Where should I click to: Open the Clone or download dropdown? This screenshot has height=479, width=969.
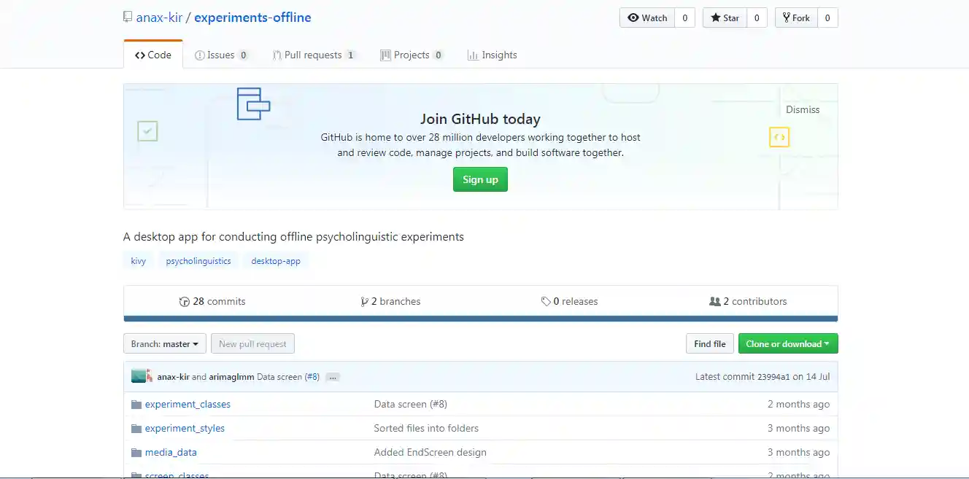[788, 343]
